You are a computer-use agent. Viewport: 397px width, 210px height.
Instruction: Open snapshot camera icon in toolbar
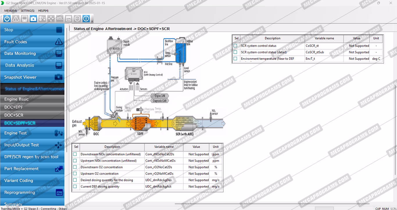pyautogui.click(x=33, y=19)
